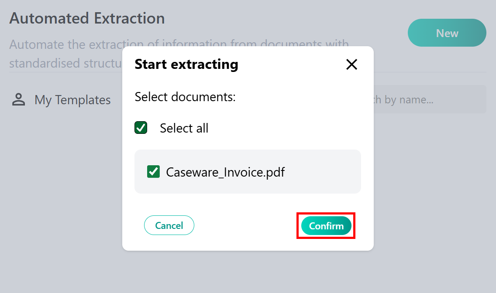Click the white checkmark in Select all box
Viewport: 496px width, 293px height.
pos(141,128)
